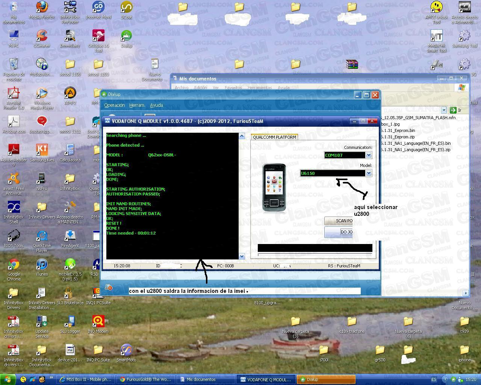Open AIMP2 desktop shortcut

coord(70,96)
